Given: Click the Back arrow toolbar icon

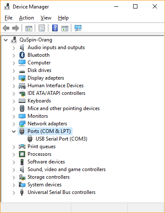Looking at the screenshot, I should point(6,28).
